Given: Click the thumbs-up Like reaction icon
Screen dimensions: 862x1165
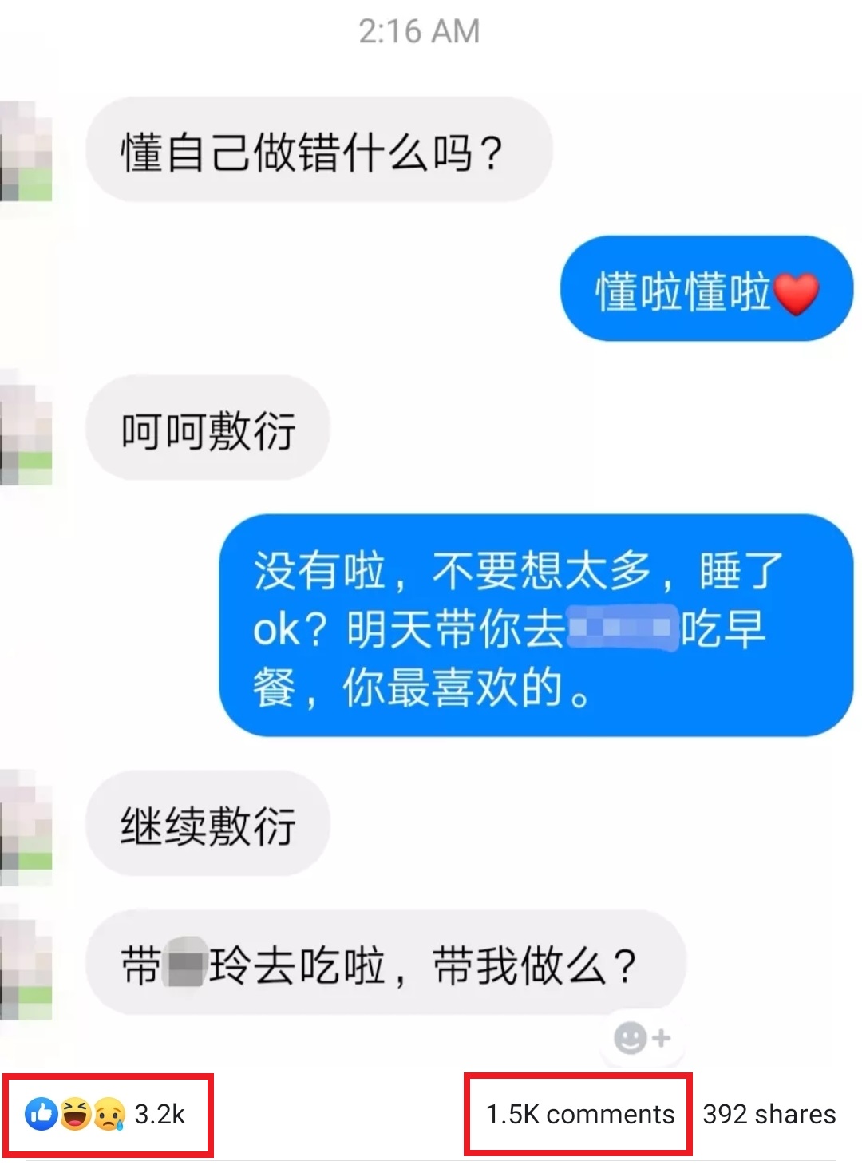Looking at the screenshot, I should click(x=41, y=1114).
